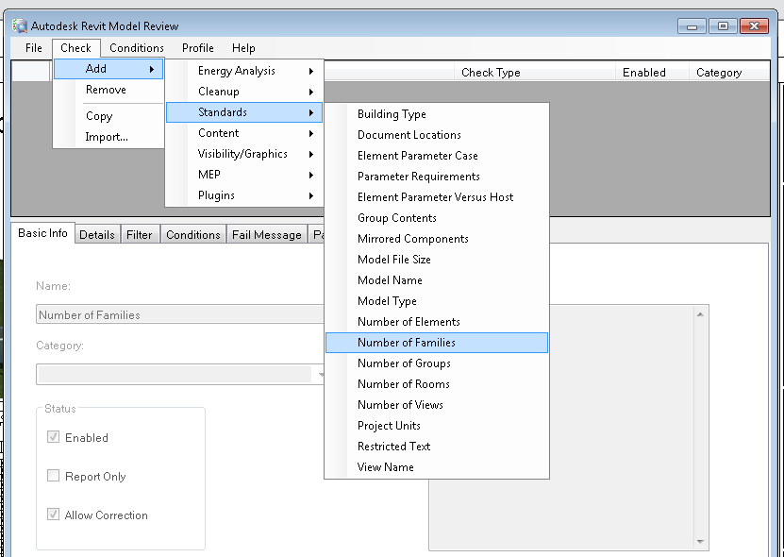The image size is (784, 557).
Task: Expand the Plugins submenu
Action: pyautogui.click(x=244, y=195)
